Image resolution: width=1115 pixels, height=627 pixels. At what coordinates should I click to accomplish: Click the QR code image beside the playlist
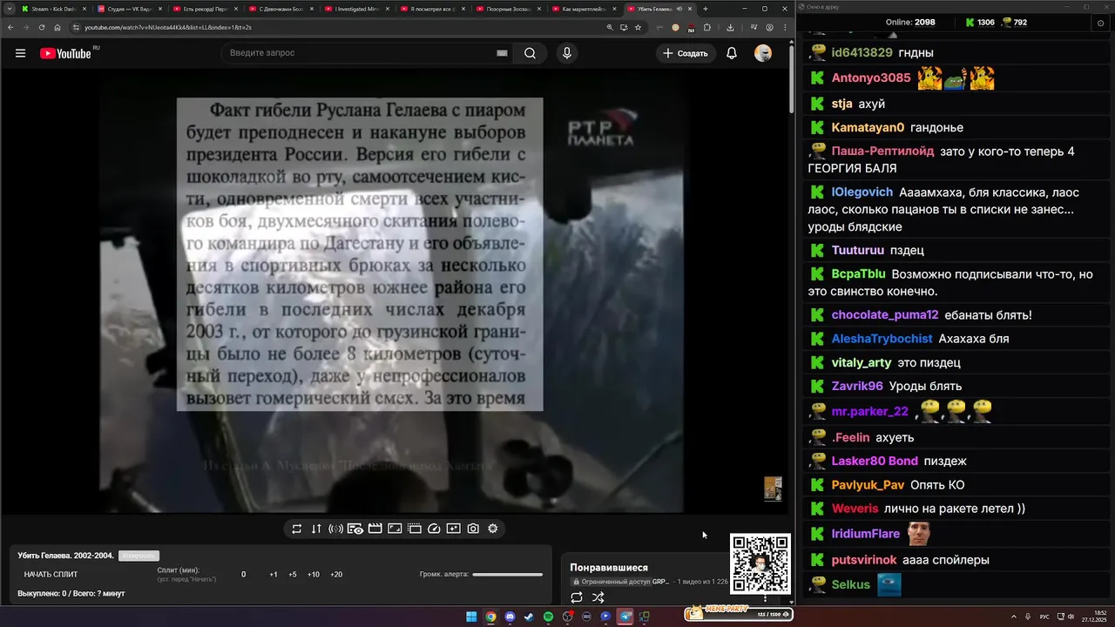pyautogui.click(x=760, y=563)
